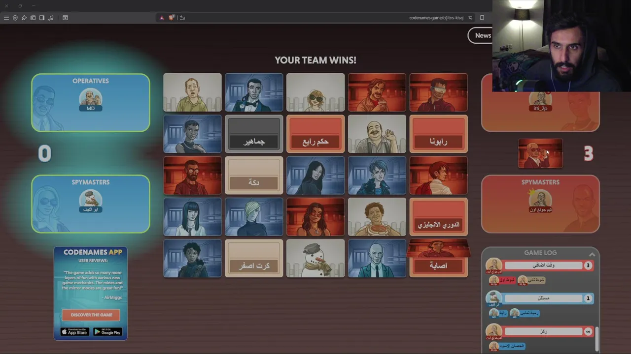The image size is (631, 354).
Task: Click the blue spymaster avatar ابو الذيف
Action: pyautogui.click(x=91, y=201)
